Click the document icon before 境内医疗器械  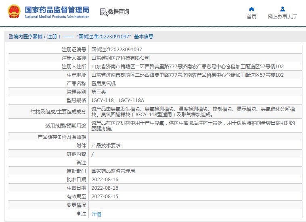click(11, 36)
